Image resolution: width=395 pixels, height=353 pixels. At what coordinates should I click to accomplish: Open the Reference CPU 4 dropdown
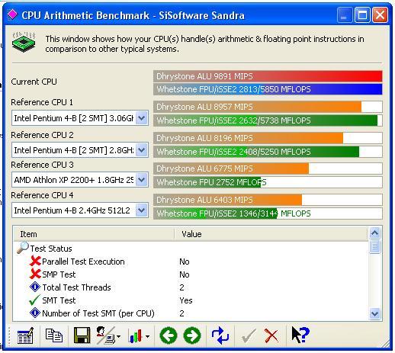(x=142, y=210)
